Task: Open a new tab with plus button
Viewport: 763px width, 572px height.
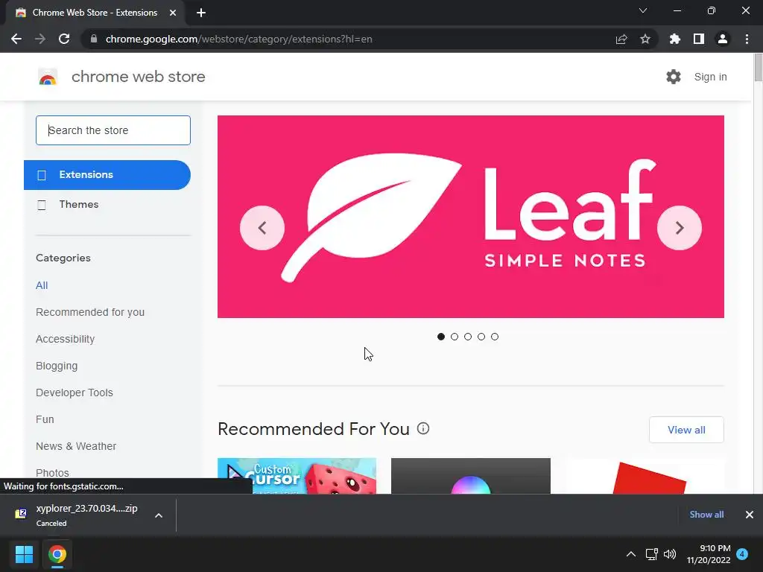Action: click(x=201, y=13)
